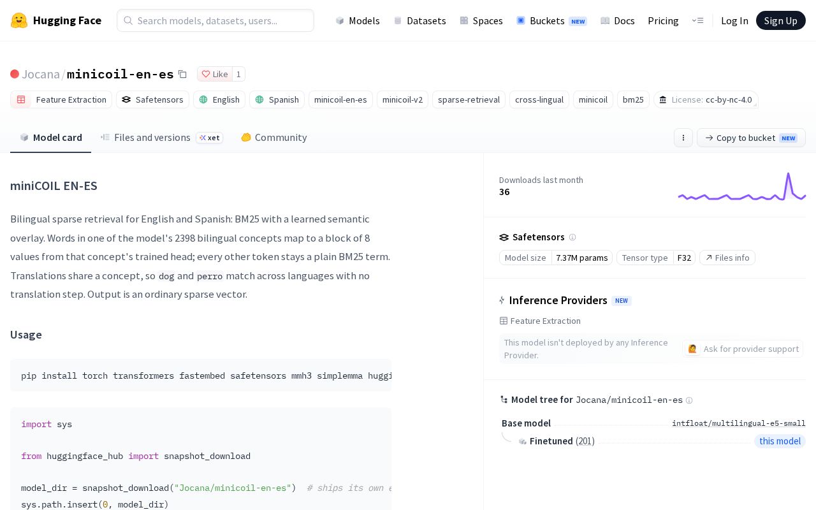Select the Spanish language tag
This screenshot has height=510, width=816.
pos(277,99)
